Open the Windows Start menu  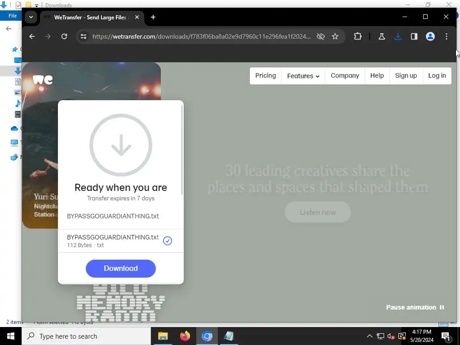(x=11, y=336)
